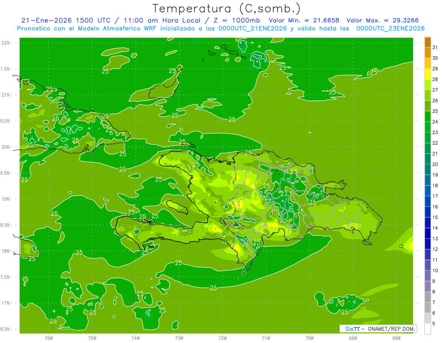This screenshot has height=343, width=445.
Task: Click the "0.5N" latitude axis label
Action: pyautogui.click(x=6, y=121)
